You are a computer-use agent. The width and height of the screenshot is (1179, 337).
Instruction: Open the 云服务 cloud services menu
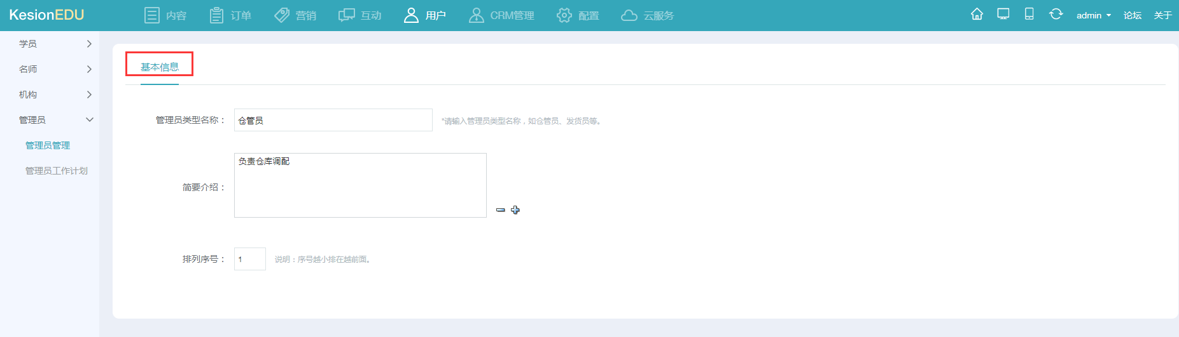648,15
